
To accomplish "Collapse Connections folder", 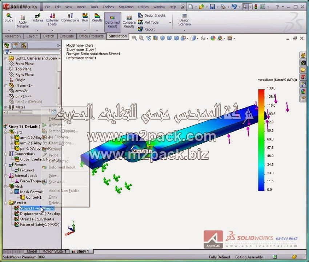I will point(6,154).
